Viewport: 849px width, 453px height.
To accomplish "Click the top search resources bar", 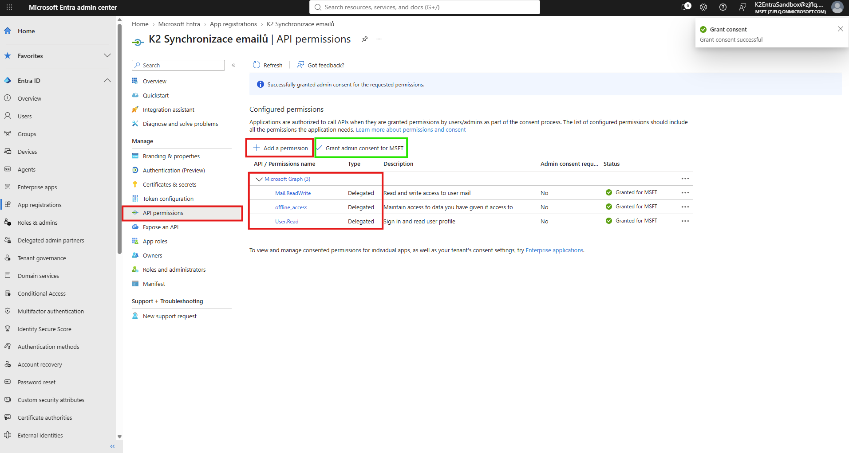I will 425,7.
